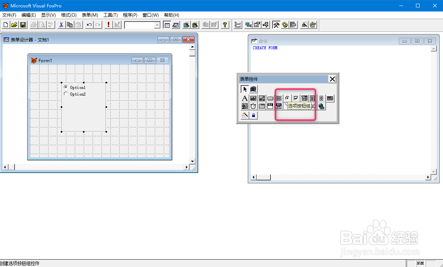Show the Layout toolbar icon
Viewport: 443px width, 267px height.
[x=293, y=25]
